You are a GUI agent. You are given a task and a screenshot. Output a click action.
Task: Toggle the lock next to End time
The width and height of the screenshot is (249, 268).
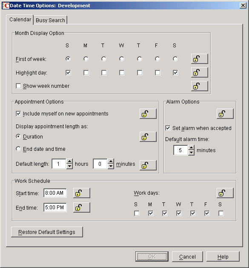coord(81,207)
